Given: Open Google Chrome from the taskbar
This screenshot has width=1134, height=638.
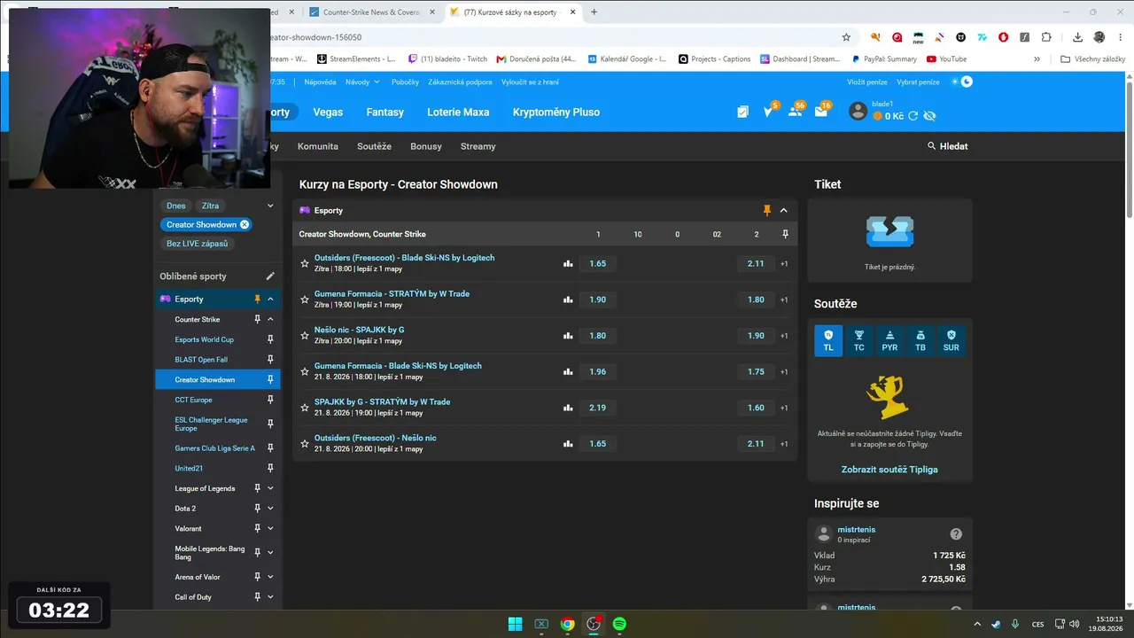Looking at the screenshot, I should 567,624.
